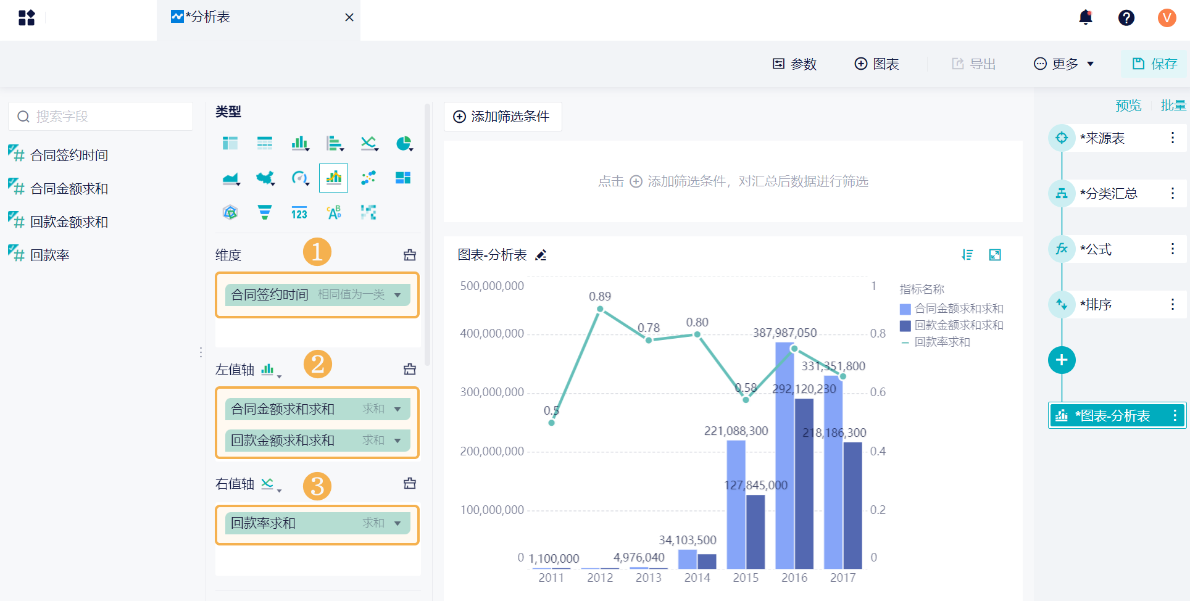
Task: Edit the chart title with the pencil icon
Action: 541,255
